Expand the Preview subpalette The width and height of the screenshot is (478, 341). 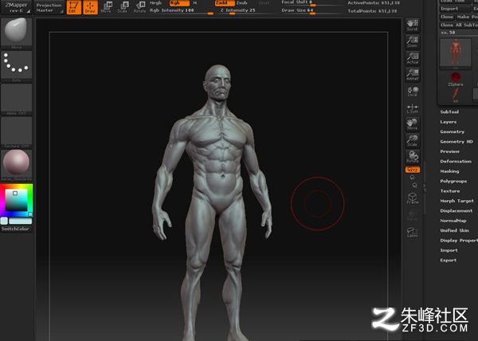[x=449, y=151]
